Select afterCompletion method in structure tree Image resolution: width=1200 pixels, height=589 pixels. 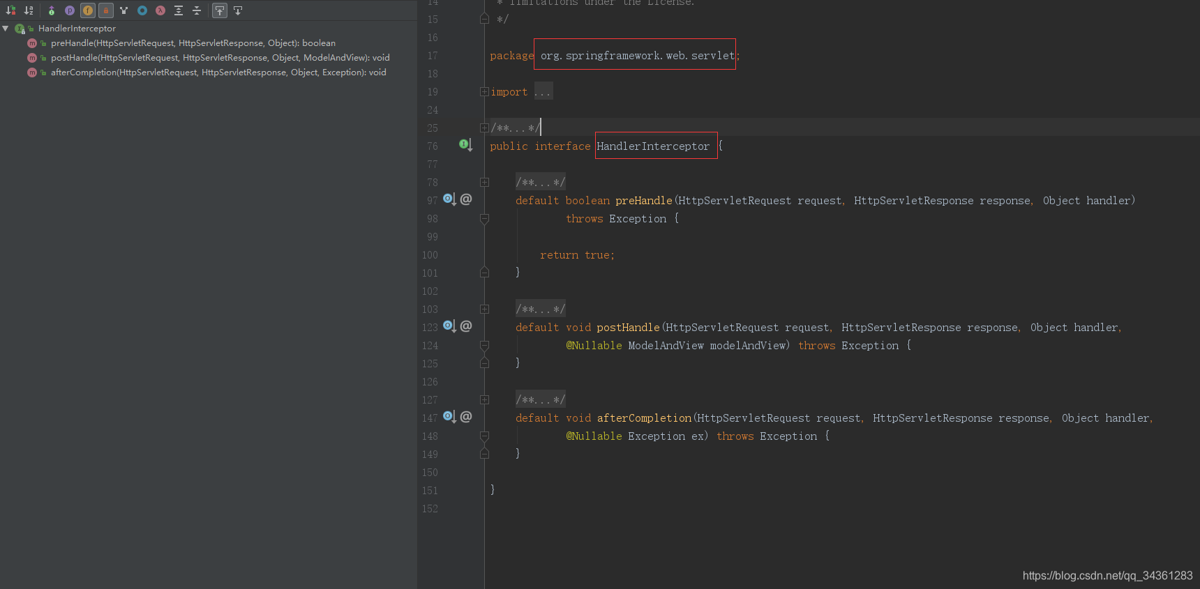click(218, 72)
